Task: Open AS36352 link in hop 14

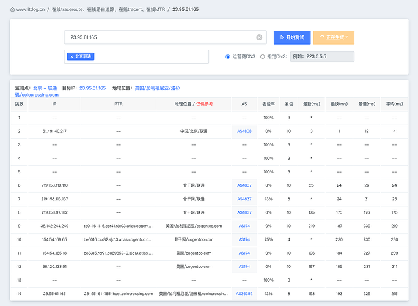Action: [x=244, y=293]
